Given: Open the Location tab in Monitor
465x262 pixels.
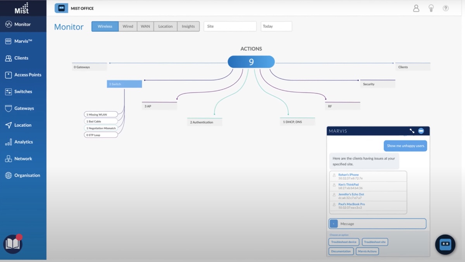Looking at the screenshot, I should pyautogui.click(x=165, y=26).
